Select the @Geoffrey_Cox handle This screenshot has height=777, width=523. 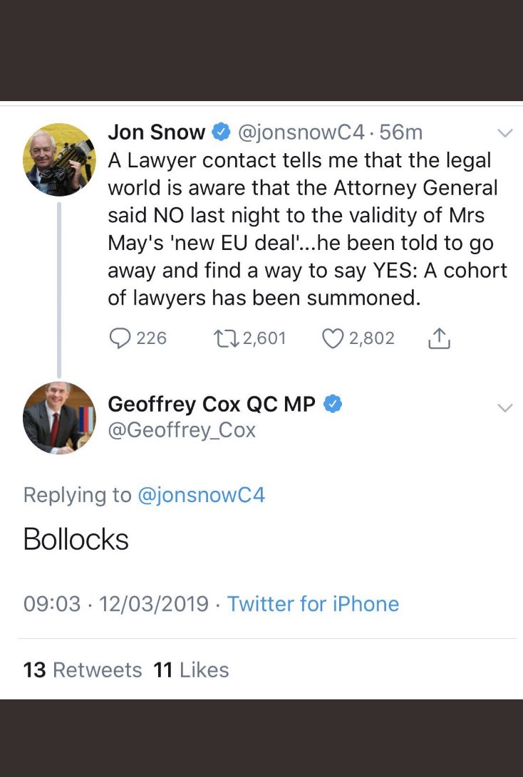coord(182,430)
